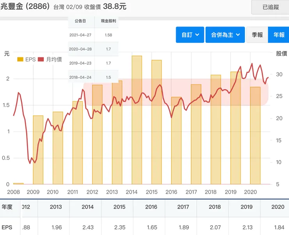Toggle the 月均價 legend swatch

[x=41, y=59]
